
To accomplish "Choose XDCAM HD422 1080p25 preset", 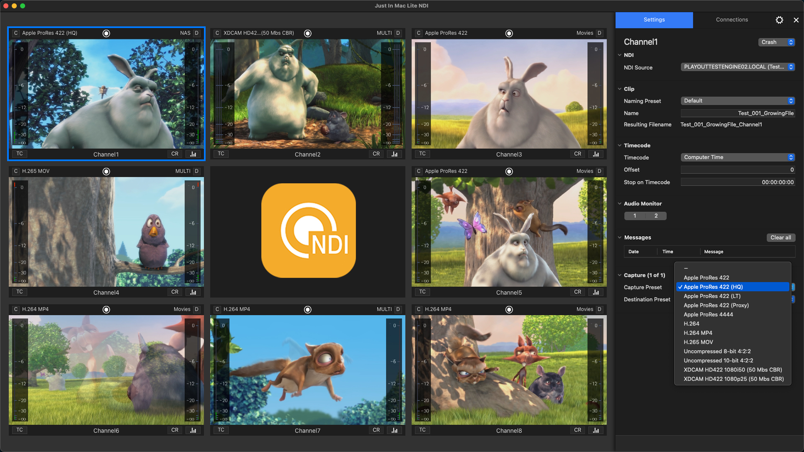I will point(733,379).
